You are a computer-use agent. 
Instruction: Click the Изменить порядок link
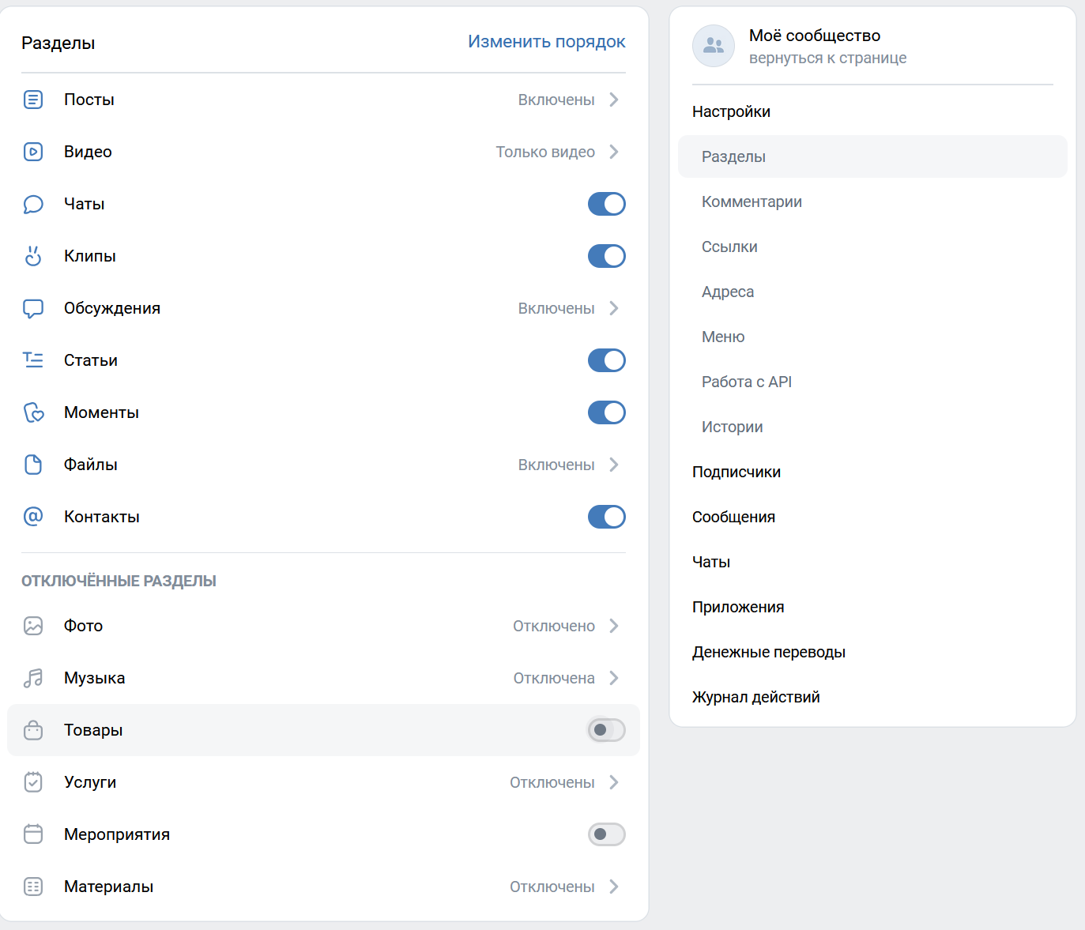546,42
